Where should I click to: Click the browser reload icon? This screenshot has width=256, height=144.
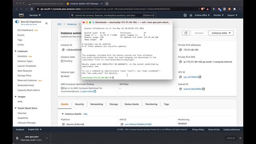pos(26,9)
